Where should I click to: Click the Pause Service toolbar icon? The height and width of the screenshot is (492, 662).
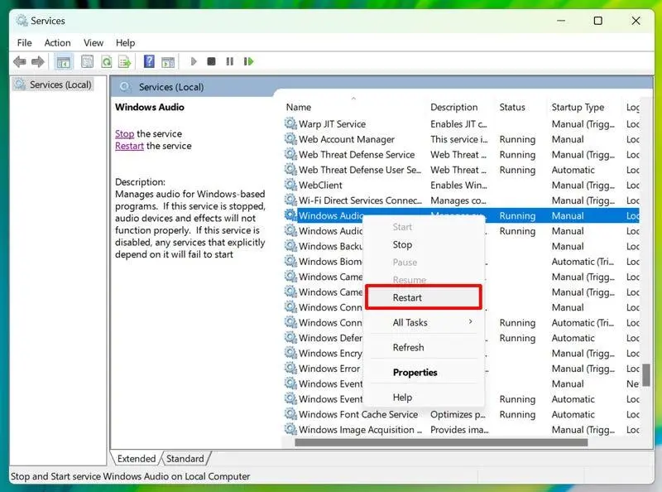click(230, 62)
